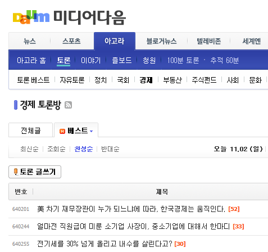The height and width of the screenshot is (252, 268).
Task: Click post number 640201
Action: coord(21,209)
